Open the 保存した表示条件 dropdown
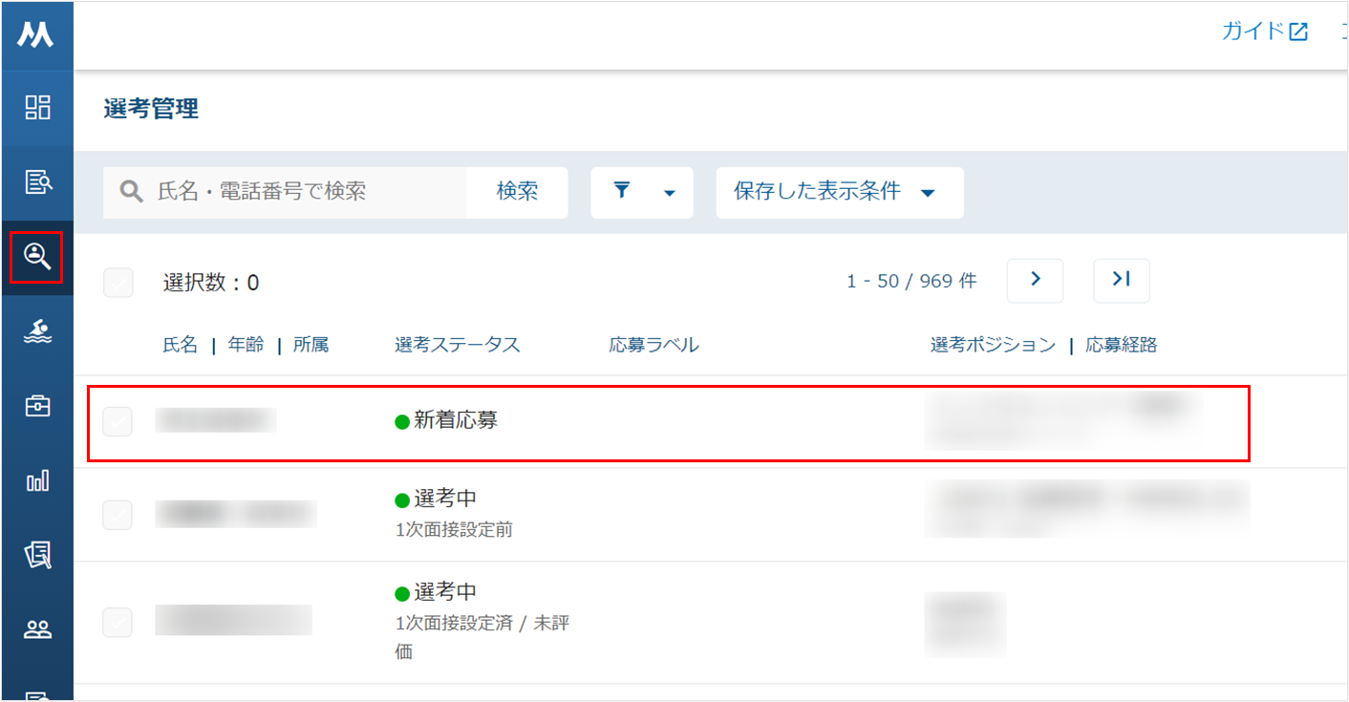 pyautogui.click(x=840, y=192)
